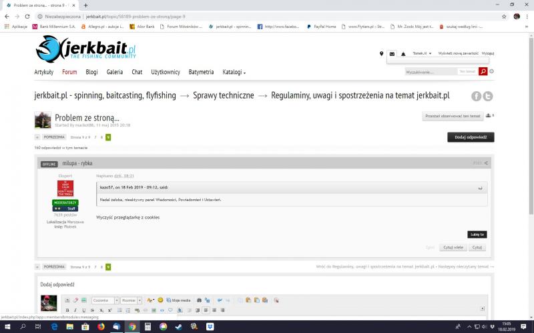Click the 'Sprawy techniczne' breadcrumb link
Image resolution: width=534 pixels, height=333 pixels.
point(223,96)
